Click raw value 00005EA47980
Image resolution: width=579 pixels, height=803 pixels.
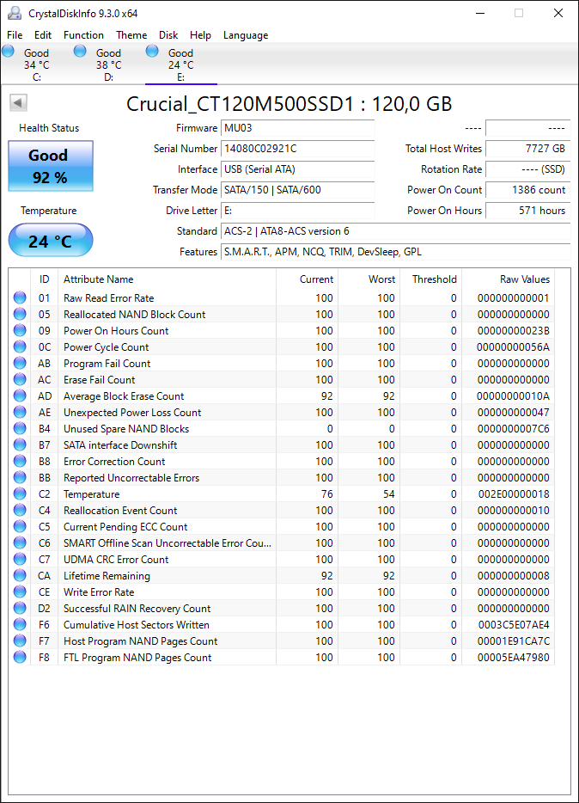click(x=514, y=658)
